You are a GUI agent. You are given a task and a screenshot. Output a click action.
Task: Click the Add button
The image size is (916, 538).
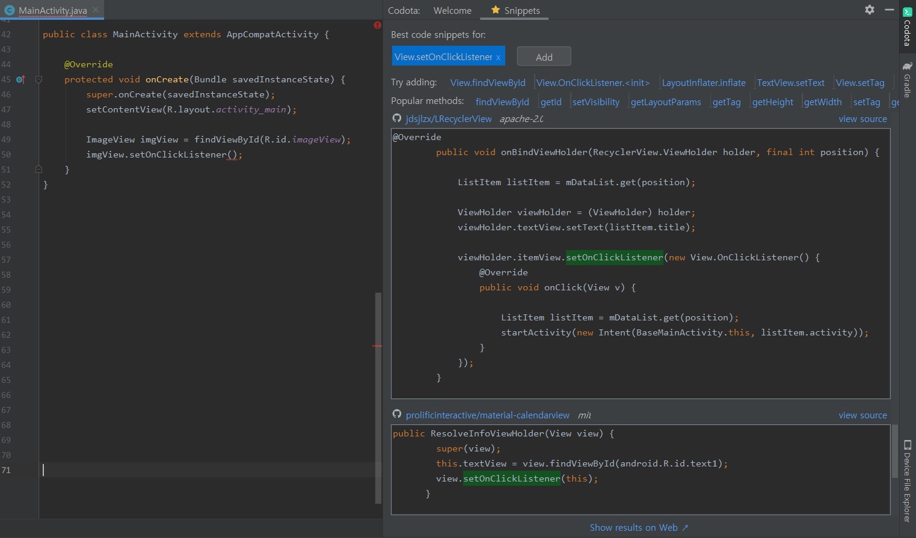544,57
